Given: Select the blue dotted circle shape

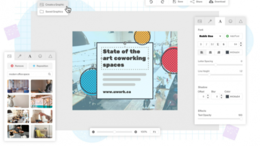Looking at the screenshot, I should click(88, 81).
